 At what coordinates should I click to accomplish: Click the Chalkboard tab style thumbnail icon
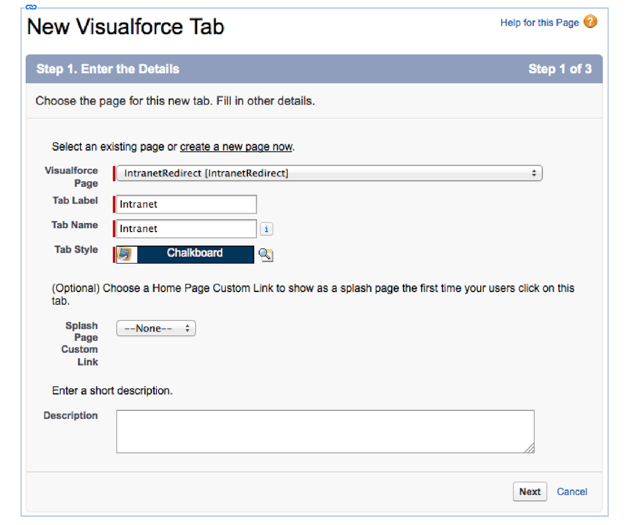click(125, 254)
